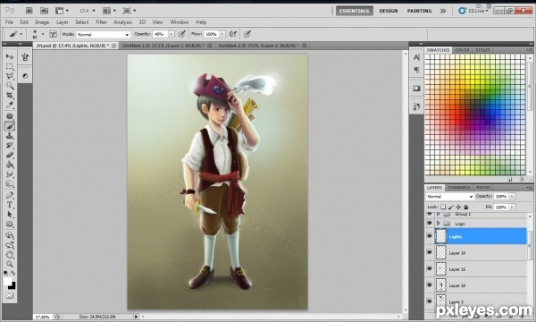Screen dimensions: 536x322
Task: Open the Image menu
Action: (42, 22)
